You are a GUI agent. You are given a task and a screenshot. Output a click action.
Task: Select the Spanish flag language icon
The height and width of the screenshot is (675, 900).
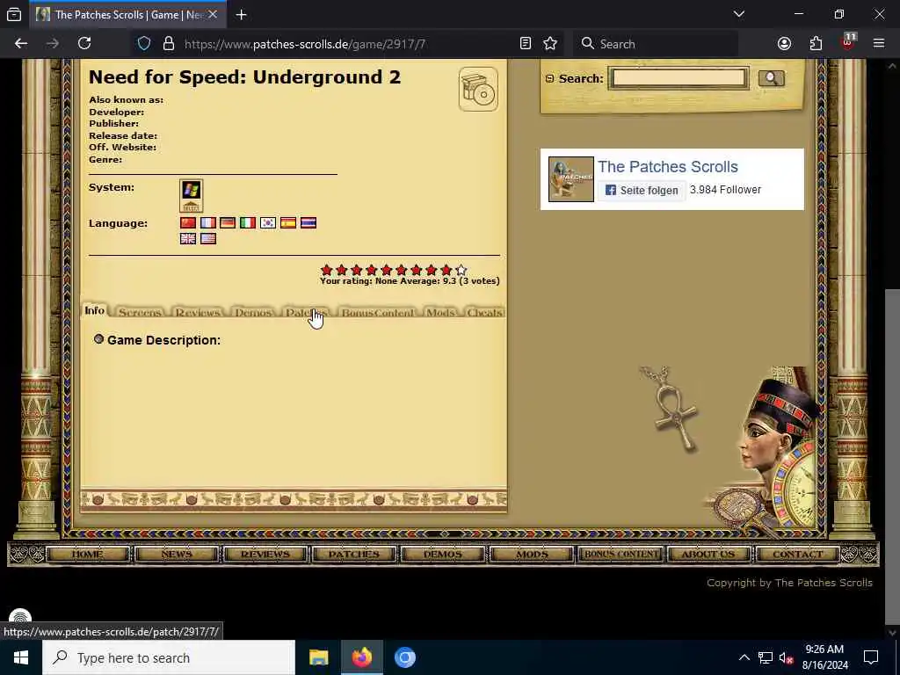288,222
